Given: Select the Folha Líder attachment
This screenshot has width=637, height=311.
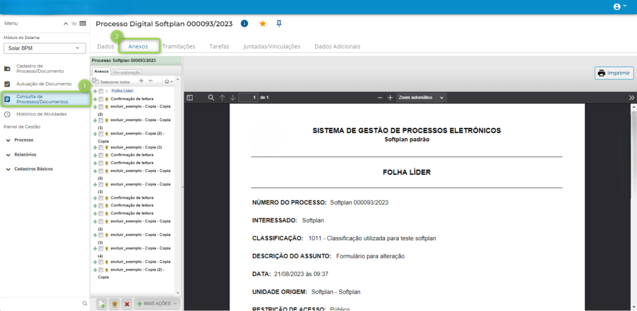Looking at the screenshot, I should coord(123,91).
